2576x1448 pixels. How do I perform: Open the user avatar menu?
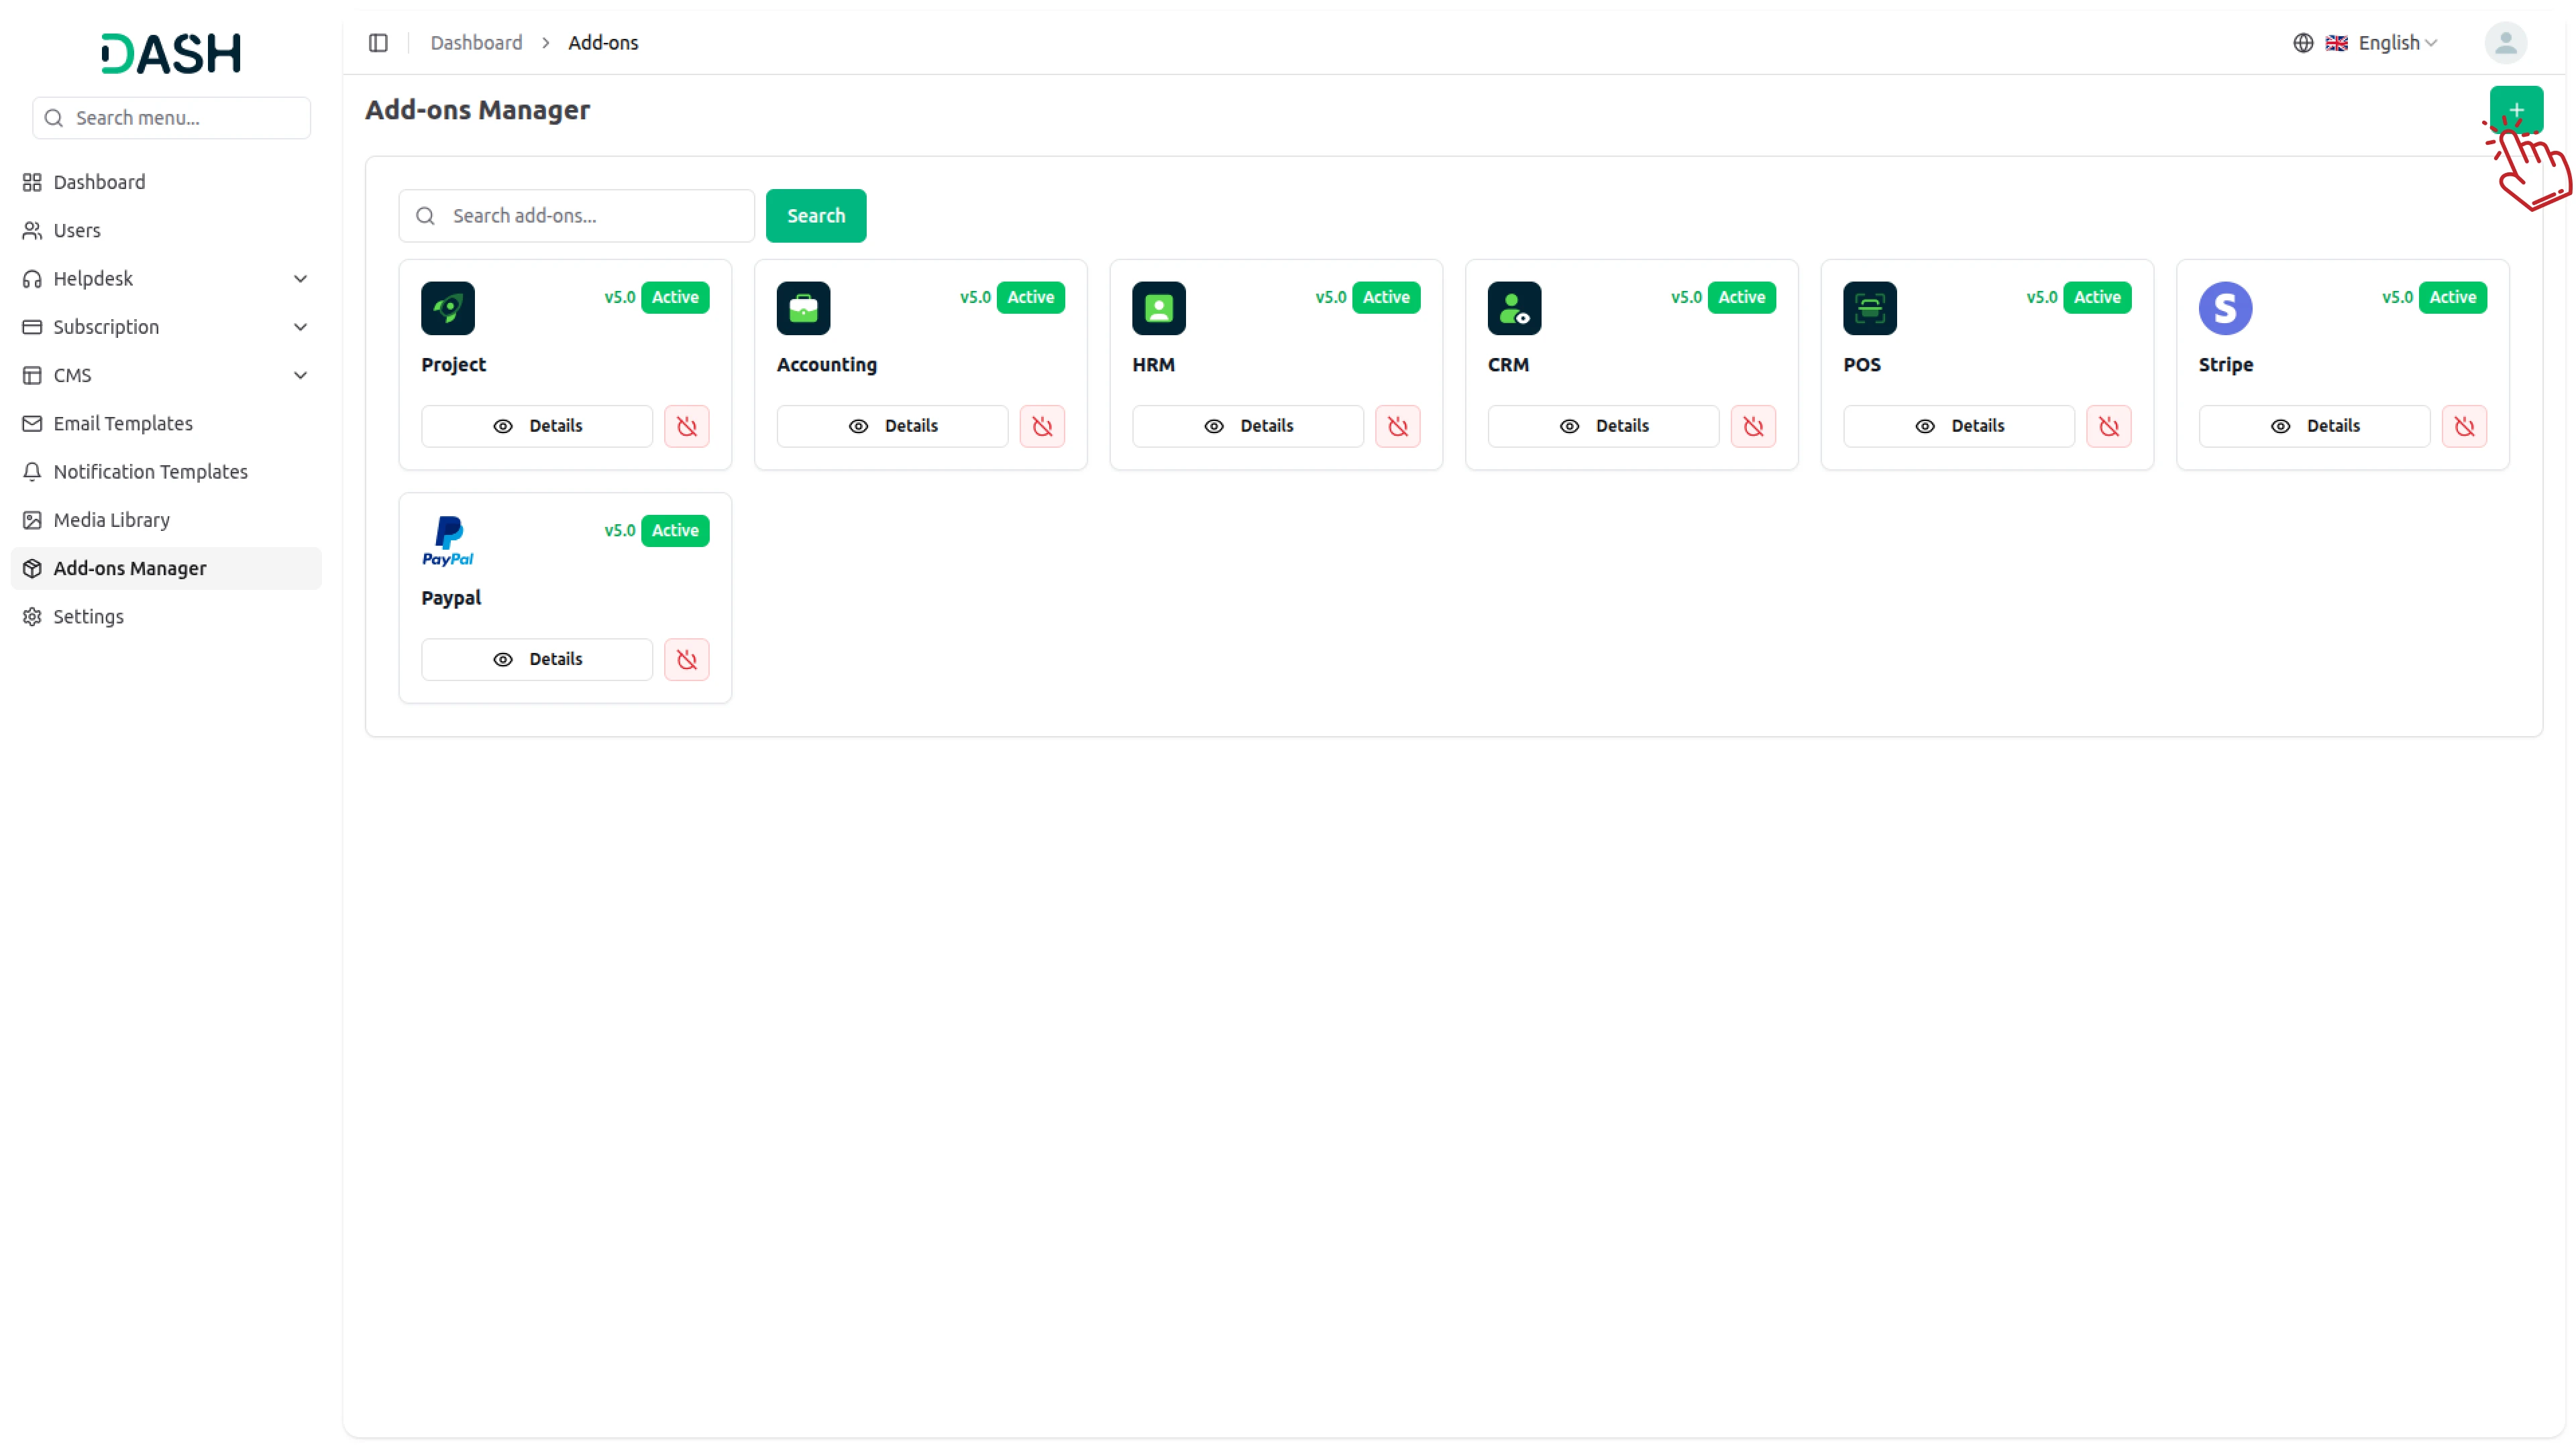click(x=2505, y=43)
